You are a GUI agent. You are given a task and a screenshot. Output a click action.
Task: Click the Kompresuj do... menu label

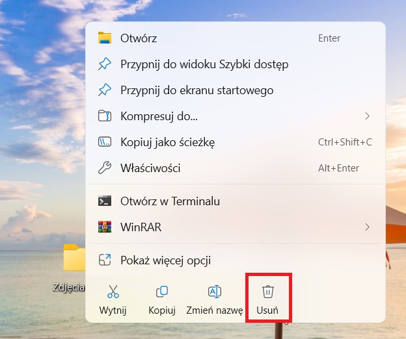(159, 116)
